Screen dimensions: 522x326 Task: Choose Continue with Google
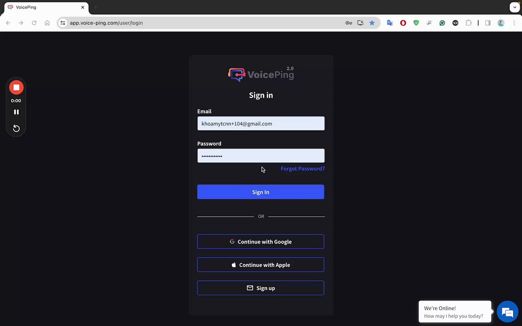261,242
